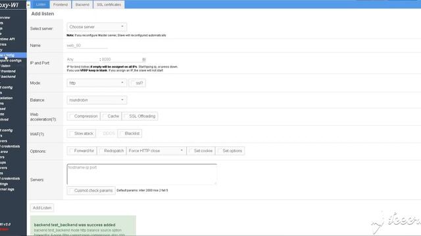Viewport: 421px width, 236px height.
Task: Click the Servers hostname ip port textarea
Action: tap(142, 174)
